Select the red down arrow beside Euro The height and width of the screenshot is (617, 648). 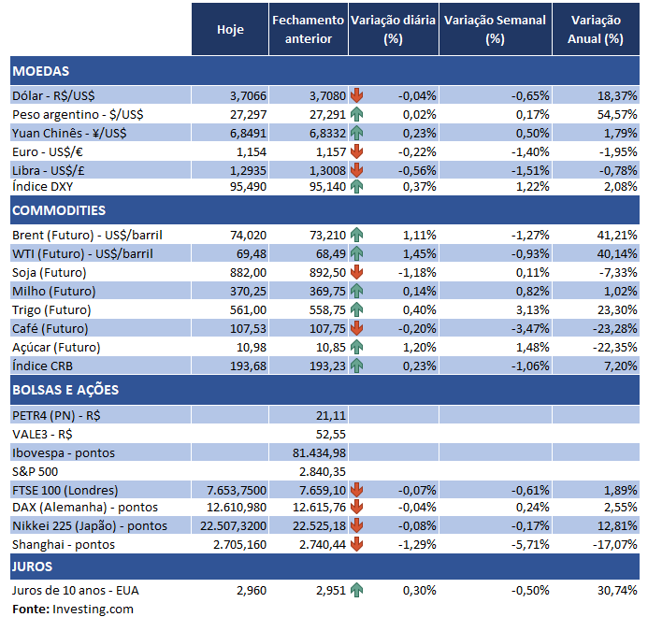[357, 151]
